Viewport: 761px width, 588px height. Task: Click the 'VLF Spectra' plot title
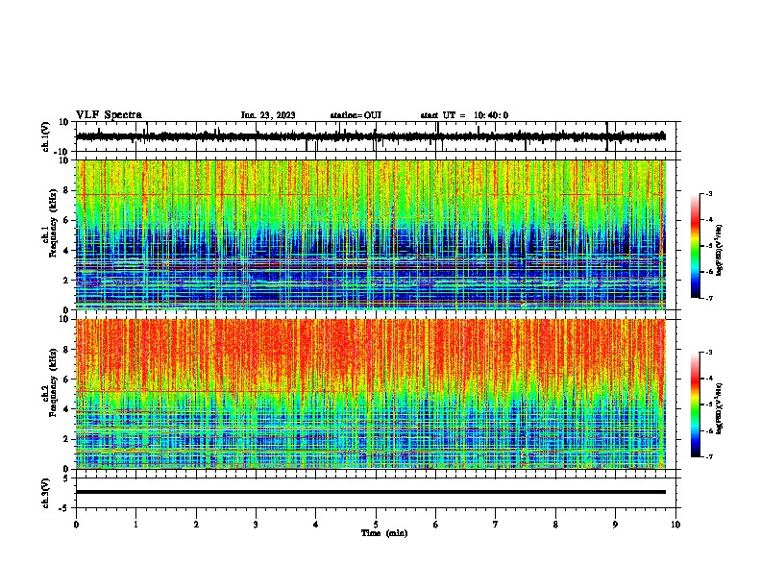pos(109,115)
